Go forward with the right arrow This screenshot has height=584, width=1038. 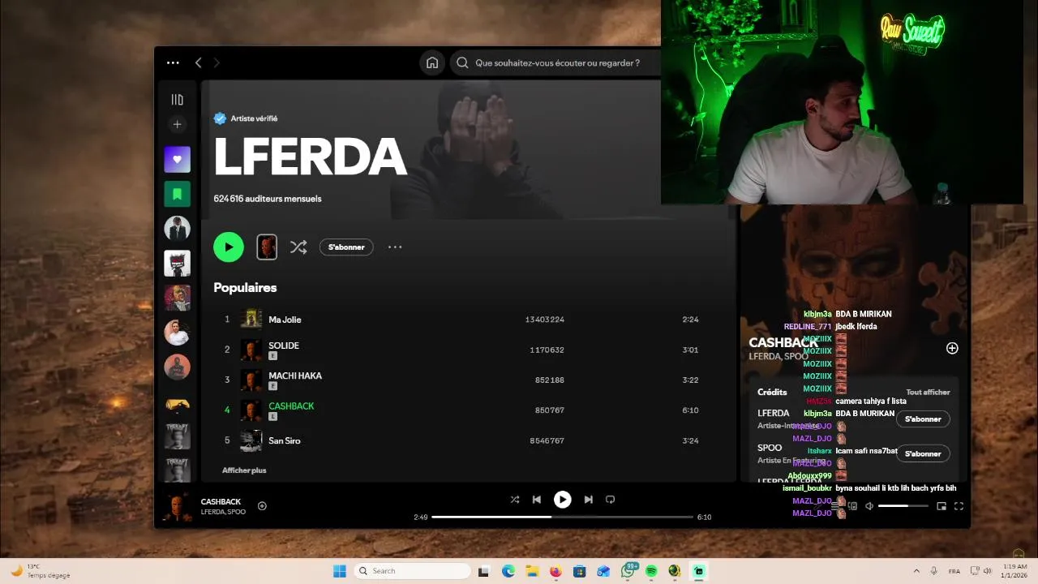(x=217, y=62)
